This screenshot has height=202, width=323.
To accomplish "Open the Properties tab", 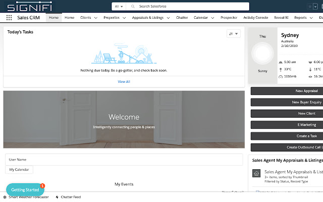I will (112, 18).
